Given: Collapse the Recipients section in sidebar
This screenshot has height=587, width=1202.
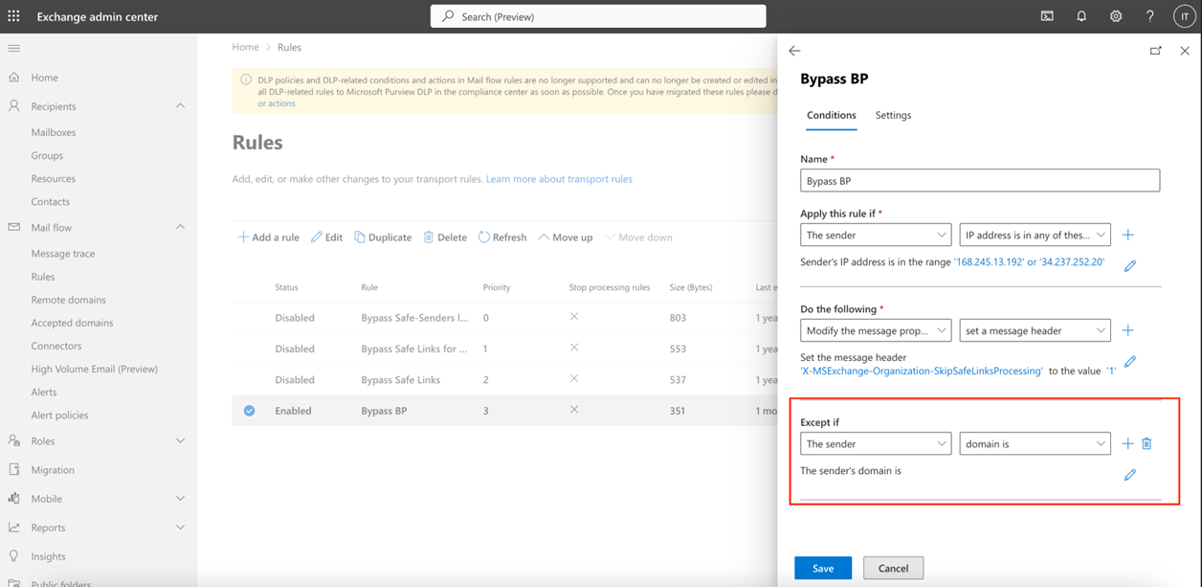Looking at the screenshot, I should (180, 105).
